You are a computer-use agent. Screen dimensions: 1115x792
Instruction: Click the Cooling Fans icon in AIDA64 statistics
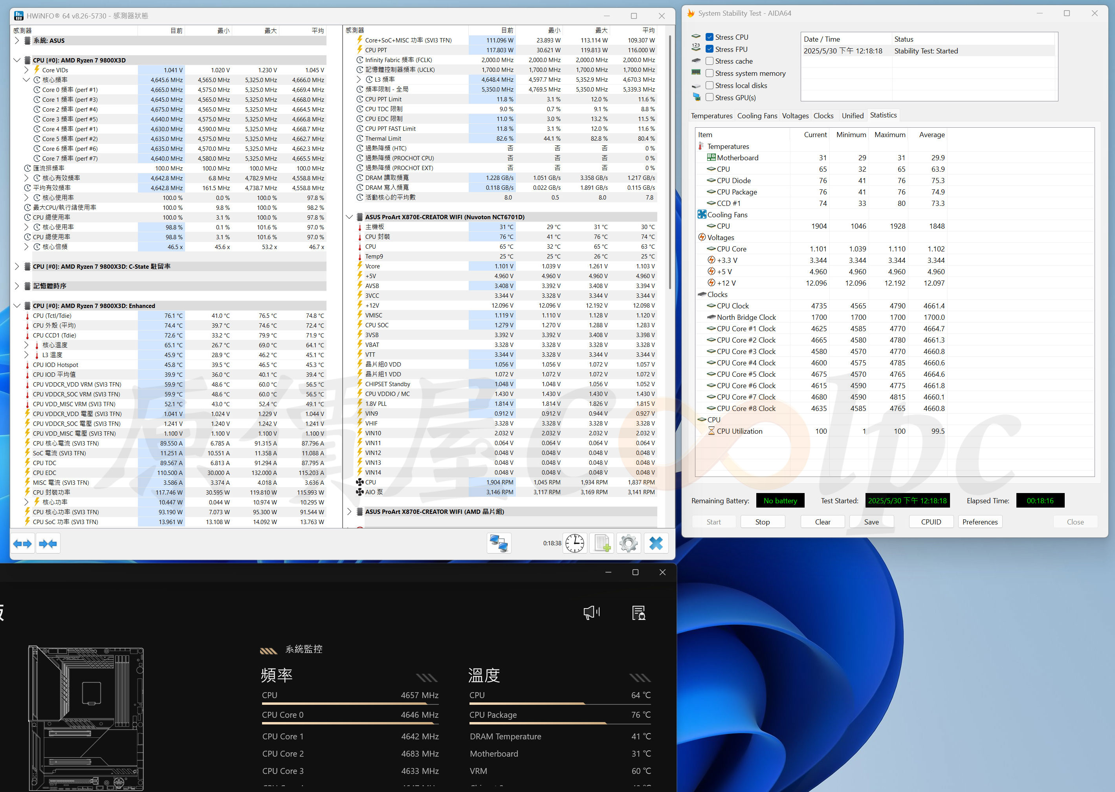tap(702, 214)
